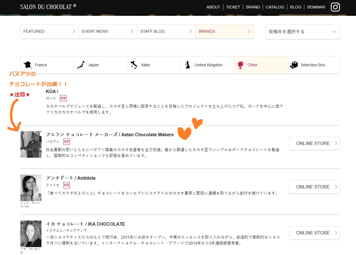This screenshot has width=356, height=255.
Task: Click the country label バヌアツ
Action: pos(53,142)
